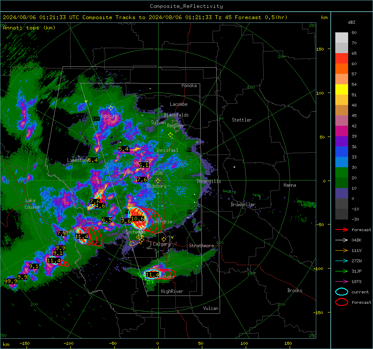Click the Vulcan label
The height and width of the screenshot is (349, 373).
click(211, 308)
